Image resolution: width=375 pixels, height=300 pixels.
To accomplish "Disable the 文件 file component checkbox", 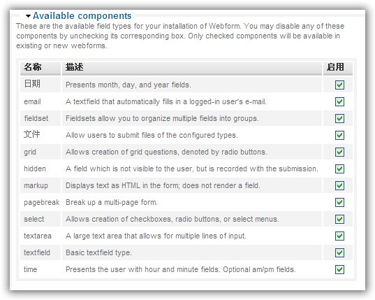I will 339,135.
